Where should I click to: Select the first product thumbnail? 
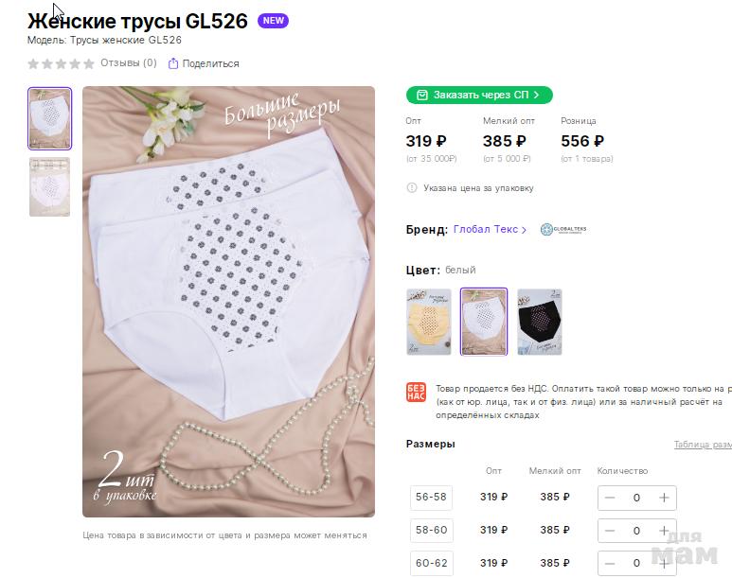pos(49,119)
